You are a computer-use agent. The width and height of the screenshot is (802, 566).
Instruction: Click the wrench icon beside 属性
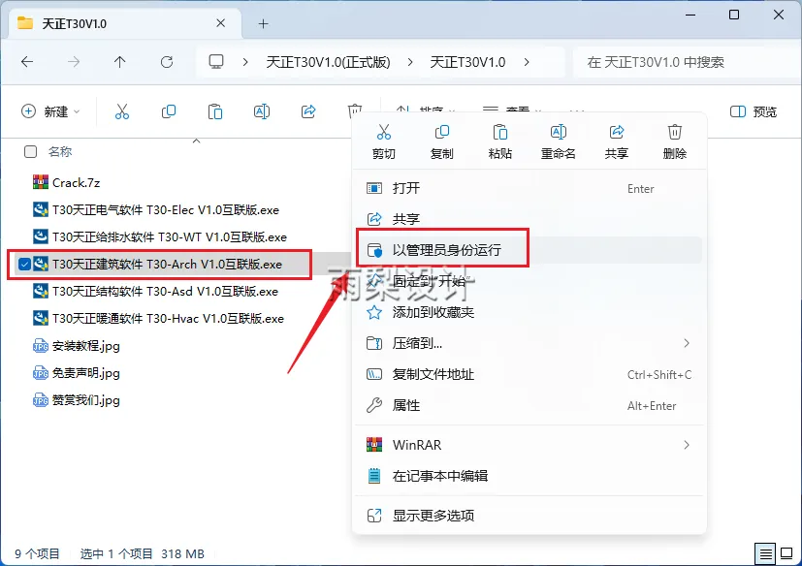374,405
